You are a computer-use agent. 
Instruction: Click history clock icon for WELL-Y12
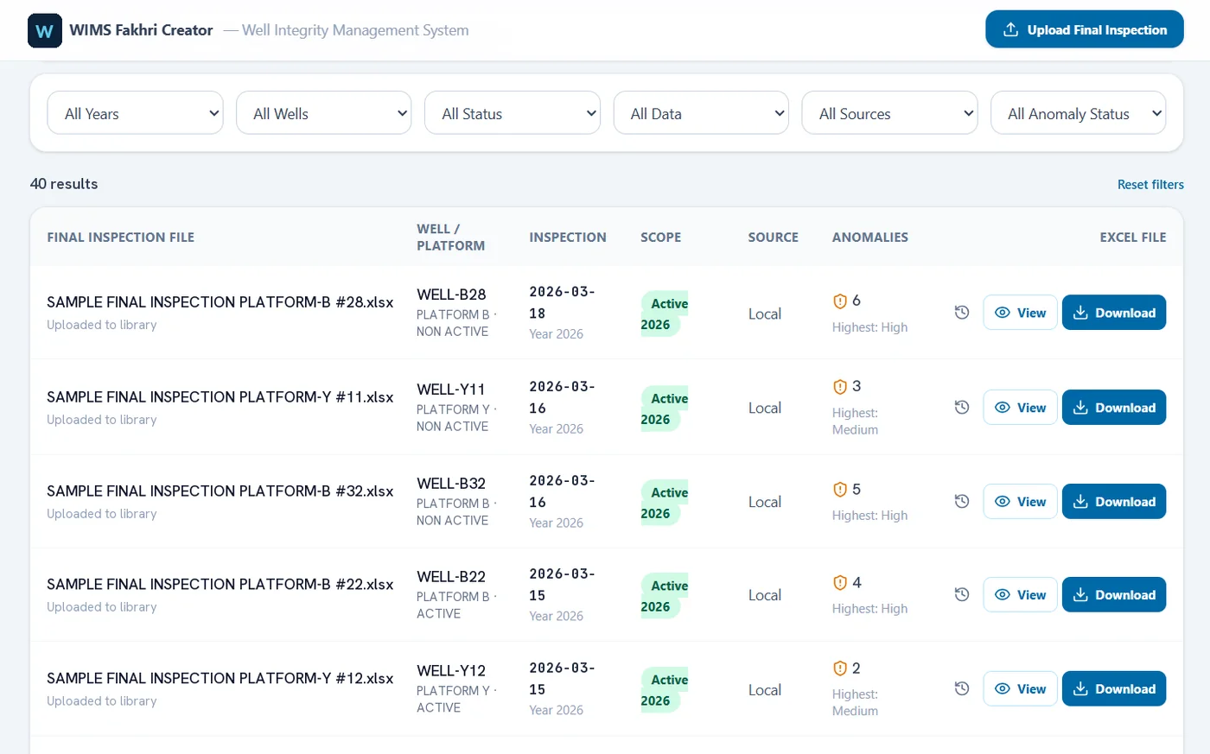[x=962, y=688]
